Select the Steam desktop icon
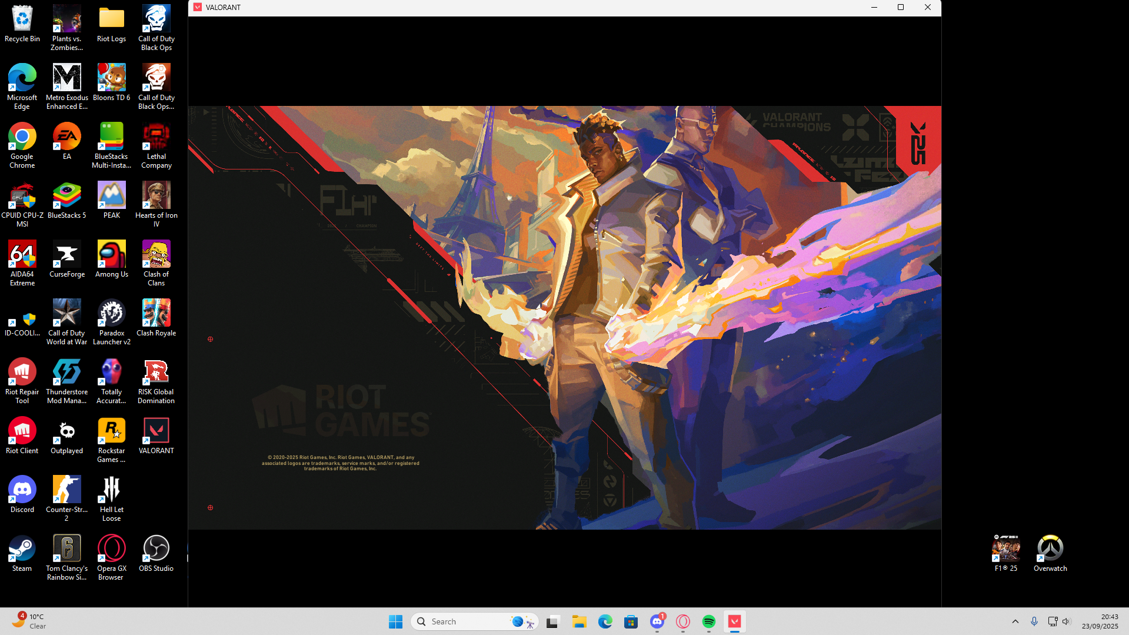 click(22, 554)
